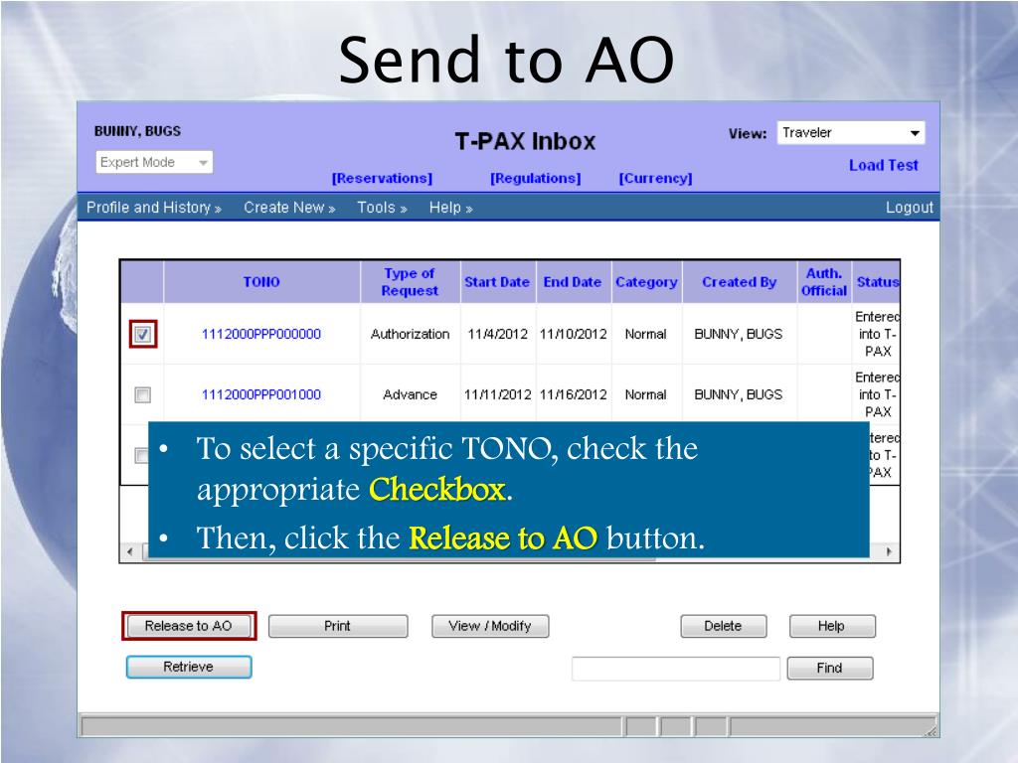Click the table's right scroll arrow
This screenshot has width=1018, height=763.
pos(890,551)
